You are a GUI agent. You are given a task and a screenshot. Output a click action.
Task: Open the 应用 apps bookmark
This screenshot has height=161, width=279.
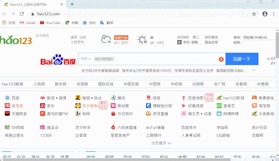coord(9,23)
